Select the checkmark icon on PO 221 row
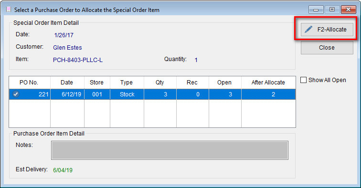361x188 pixels. 16,94
